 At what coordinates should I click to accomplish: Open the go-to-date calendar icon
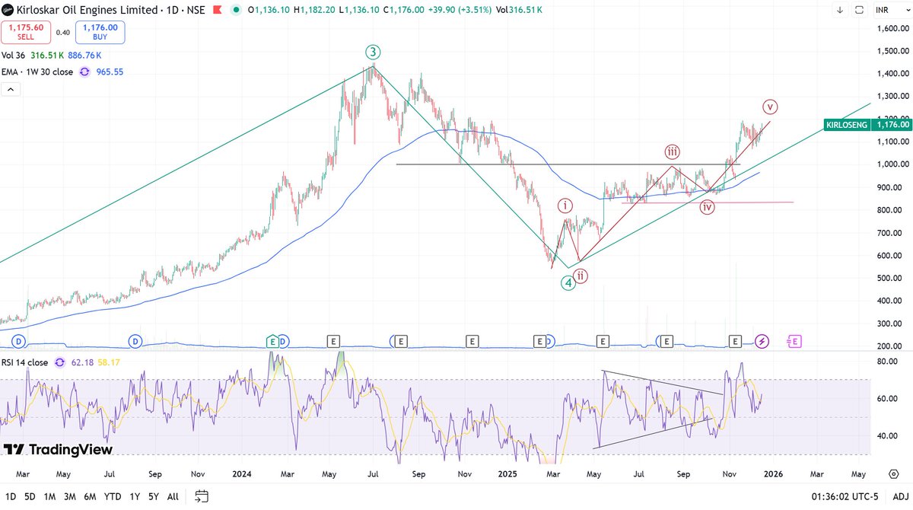pyautogui.click(x=202, y=496)
